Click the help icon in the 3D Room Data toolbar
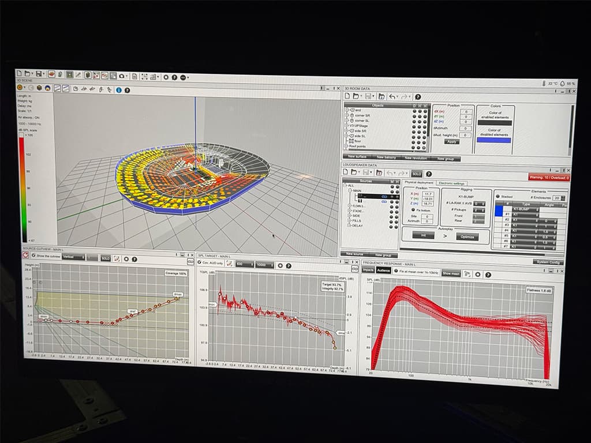The image size is (591, 443). pos(418,97)
